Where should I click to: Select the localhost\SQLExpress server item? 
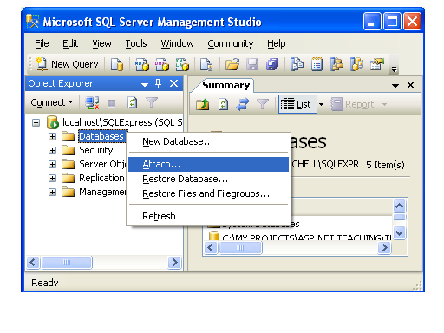tap(122, 122)
